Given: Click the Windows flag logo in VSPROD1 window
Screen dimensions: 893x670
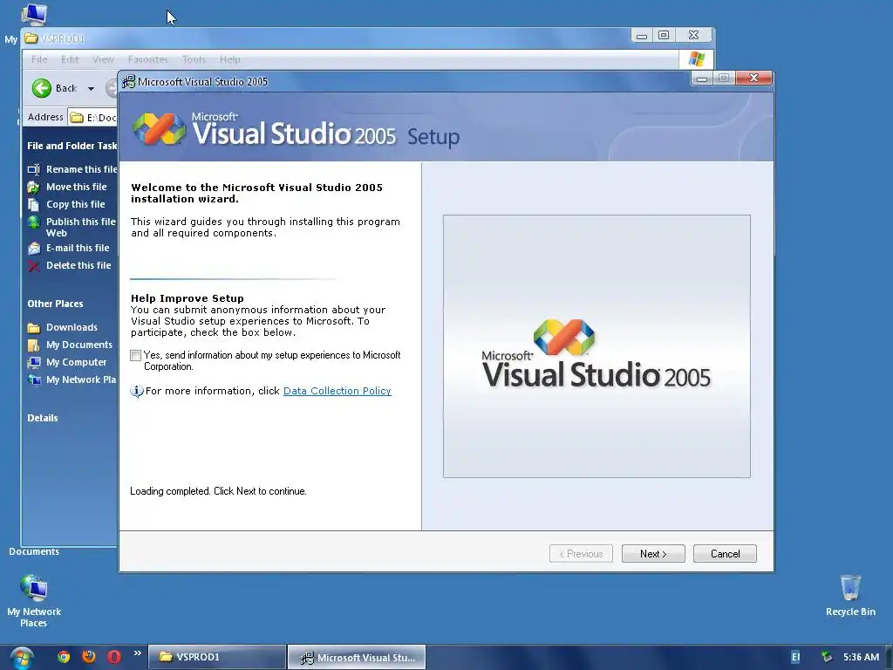Looking at the screenshot, I should (696, 58).
